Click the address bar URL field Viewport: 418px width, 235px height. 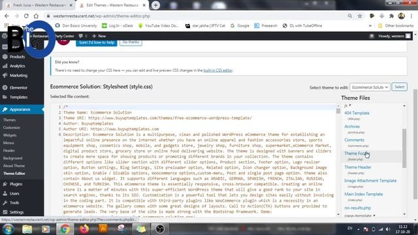click(x=195, y=16)
